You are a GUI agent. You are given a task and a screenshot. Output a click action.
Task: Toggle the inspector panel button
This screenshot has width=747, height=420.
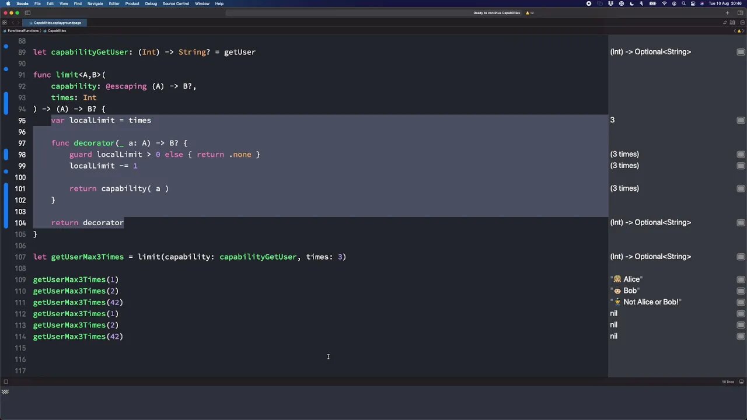point(739,13)
